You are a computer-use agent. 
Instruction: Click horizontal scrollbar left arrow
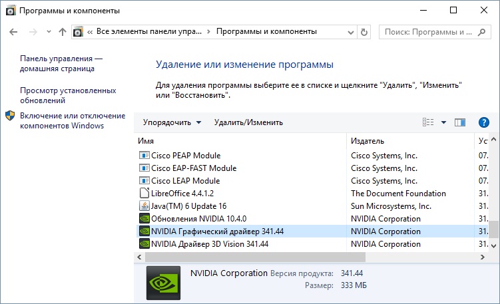(139, 257)
